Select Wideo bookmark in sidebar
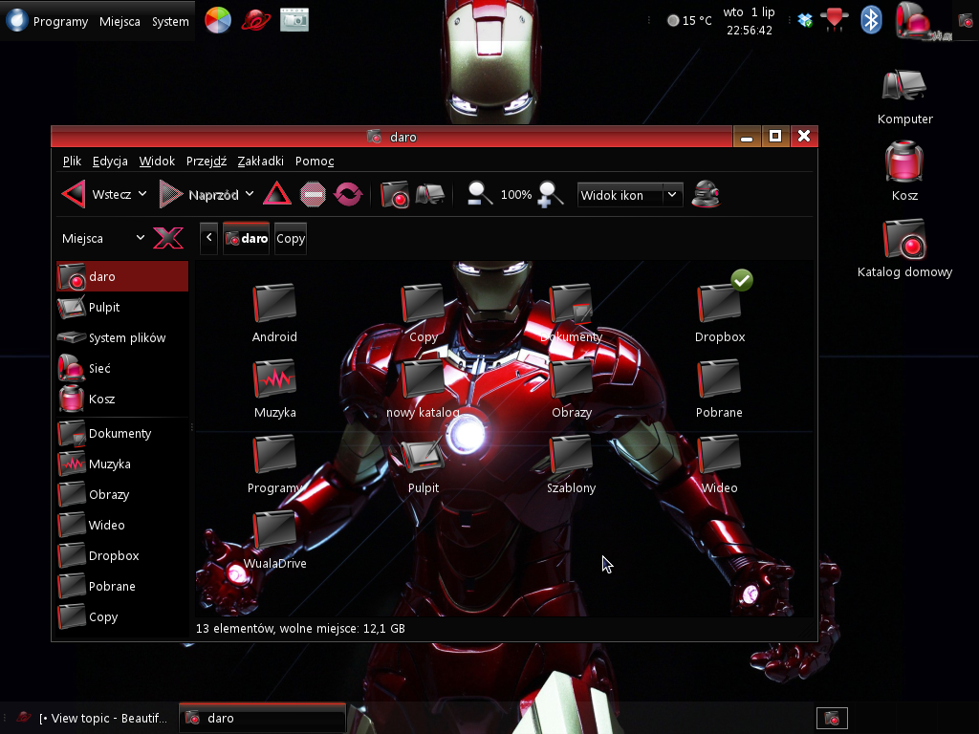 (x=122, y=525)
